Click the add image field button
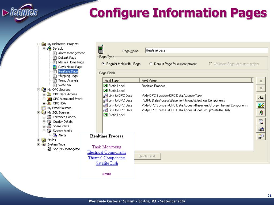This screenshot has height=205, width=274. 261,105
